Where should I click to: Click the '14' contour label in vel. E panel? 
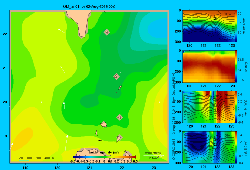(x=198, y=154)
